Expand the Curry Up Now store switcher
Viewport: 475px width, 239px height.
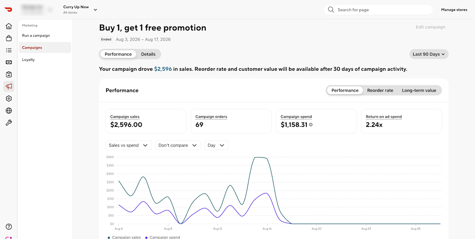[x=95, y=10]
